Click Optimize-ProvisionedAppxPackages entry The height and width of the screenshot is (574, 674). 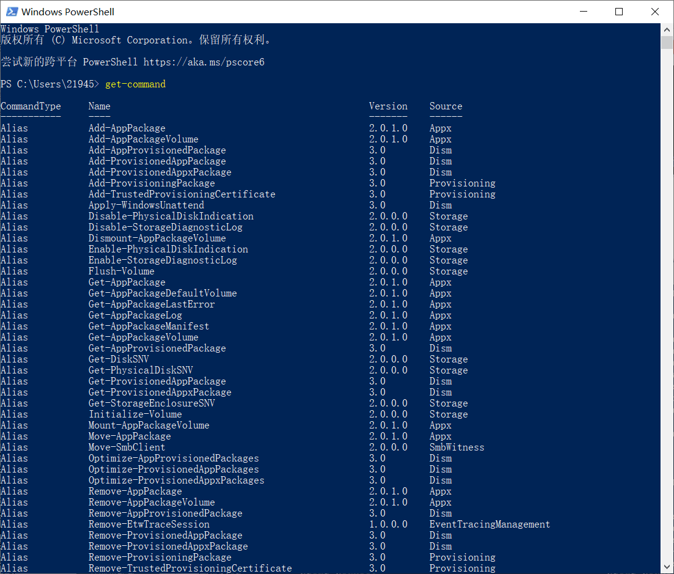176,480
